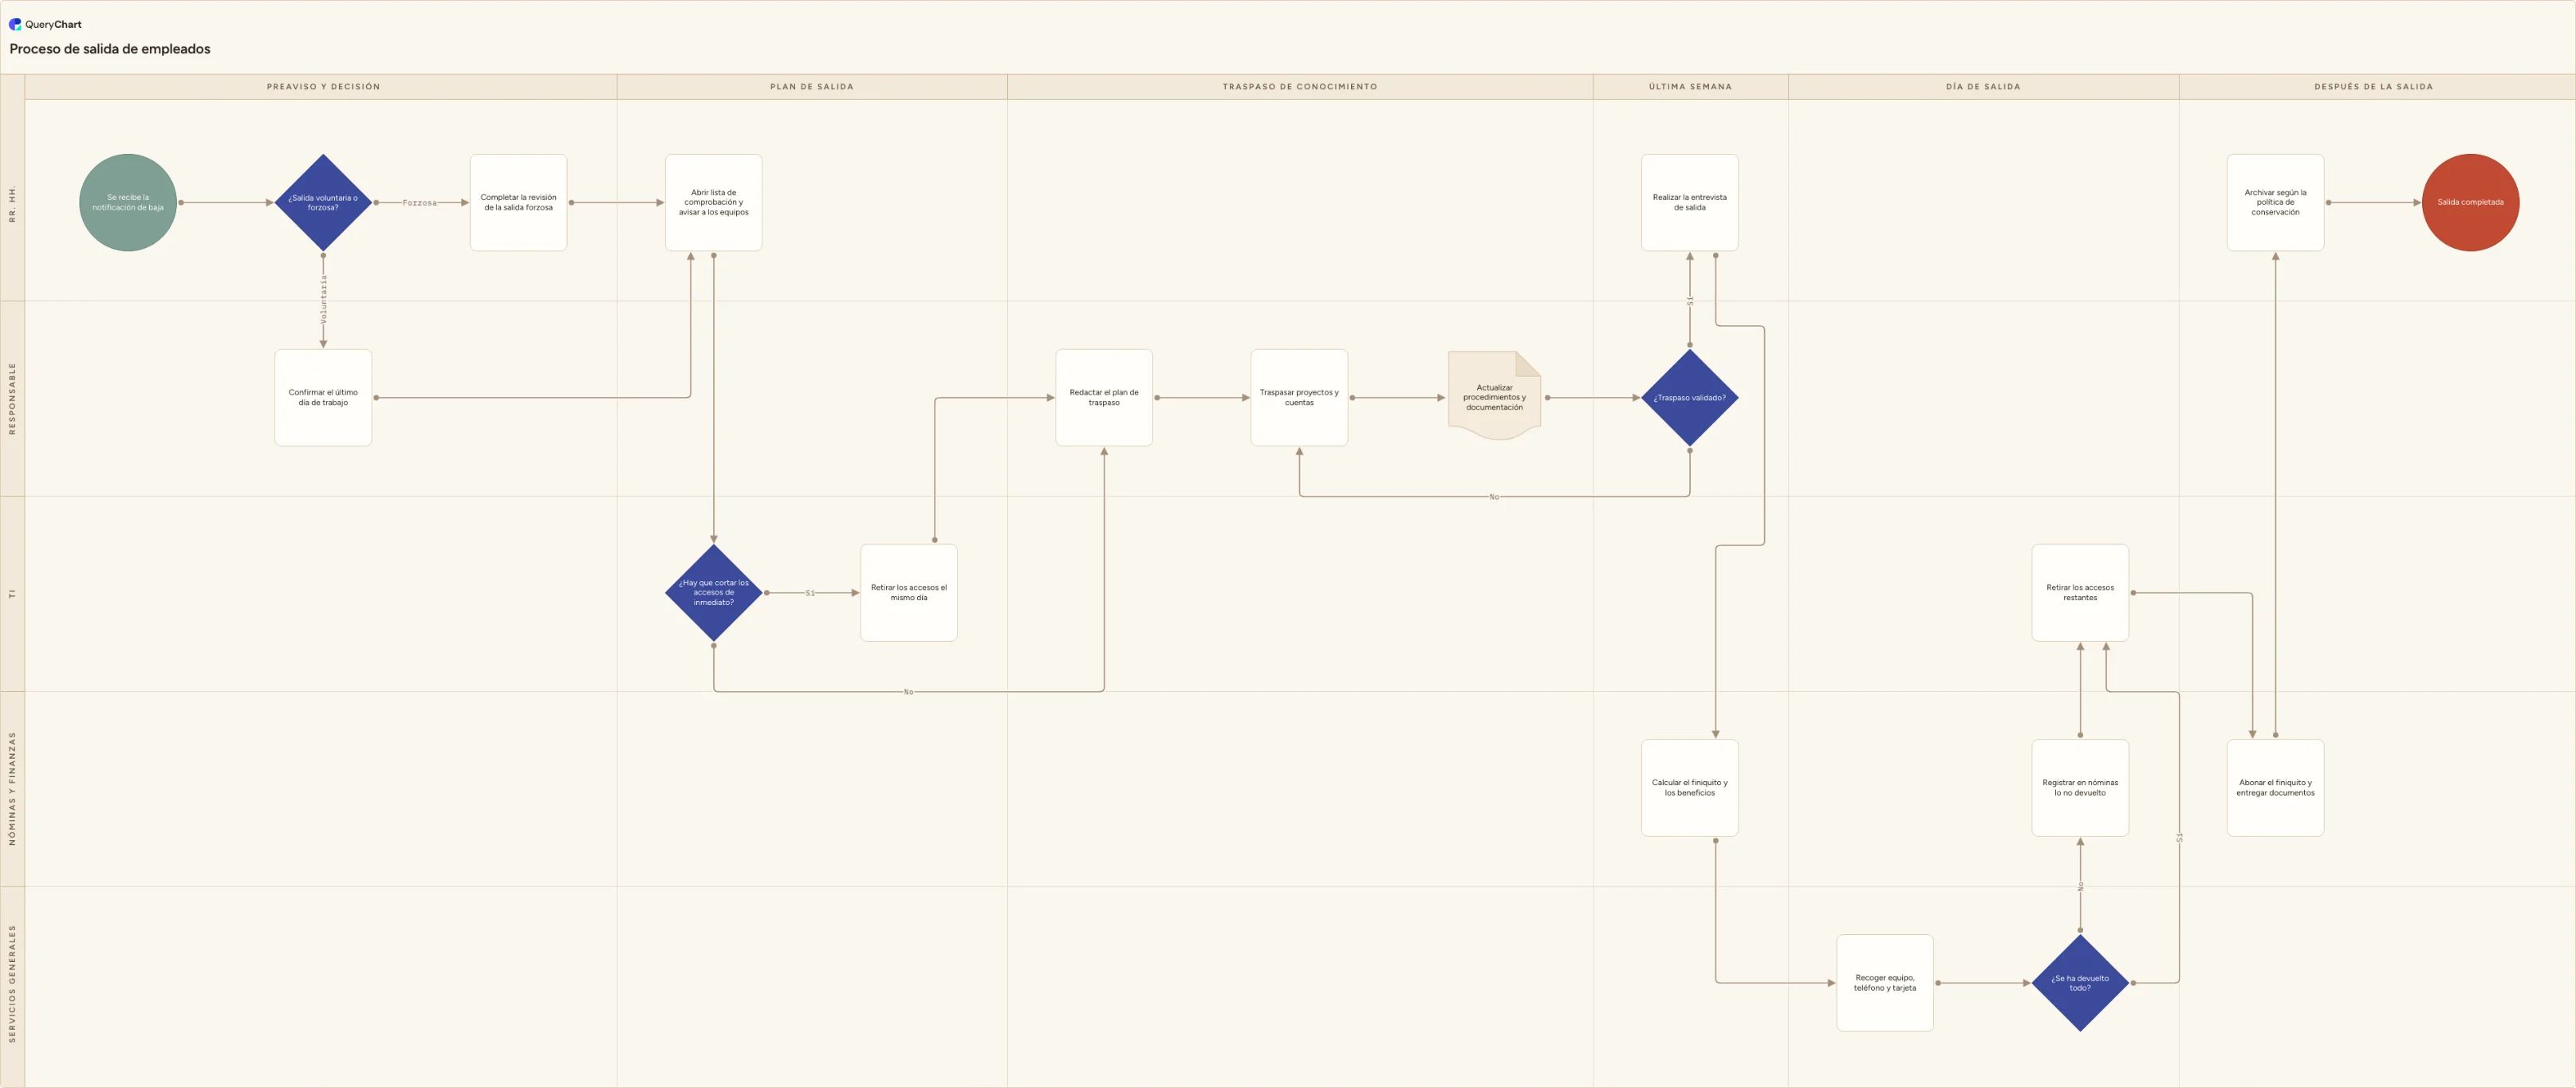Click the 'Redactar el plan de traspaso' box
Viewport: 2576px width, 1088px height.
coord(1104,398)
